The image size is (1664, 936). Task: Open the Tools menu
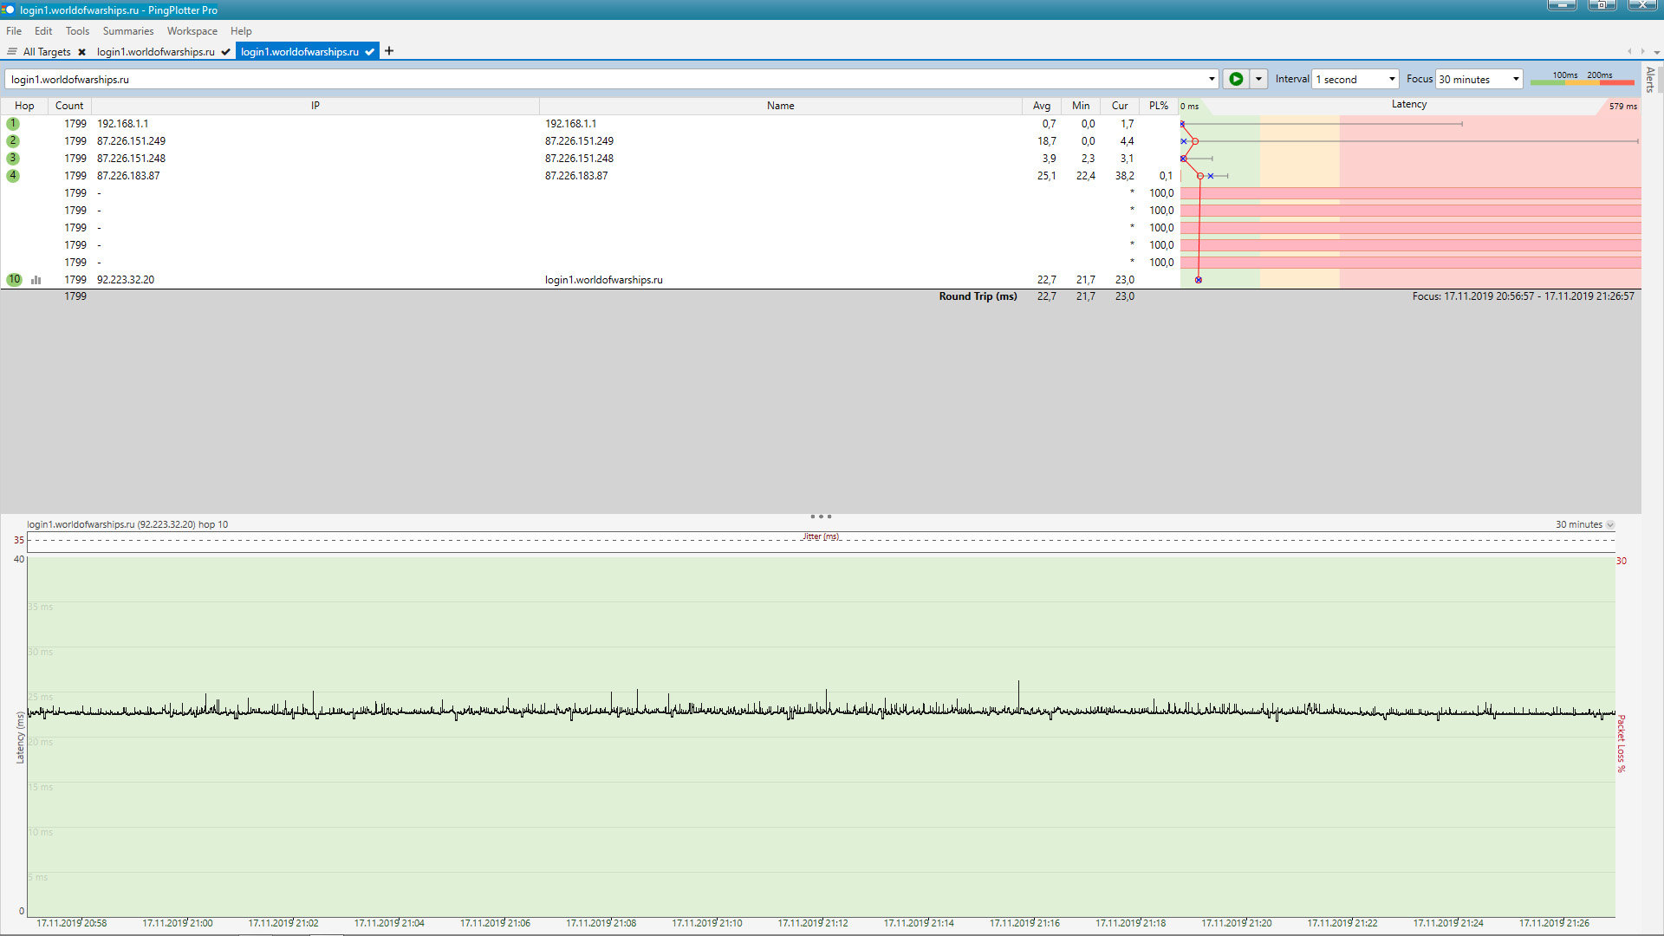click(77, 30)
